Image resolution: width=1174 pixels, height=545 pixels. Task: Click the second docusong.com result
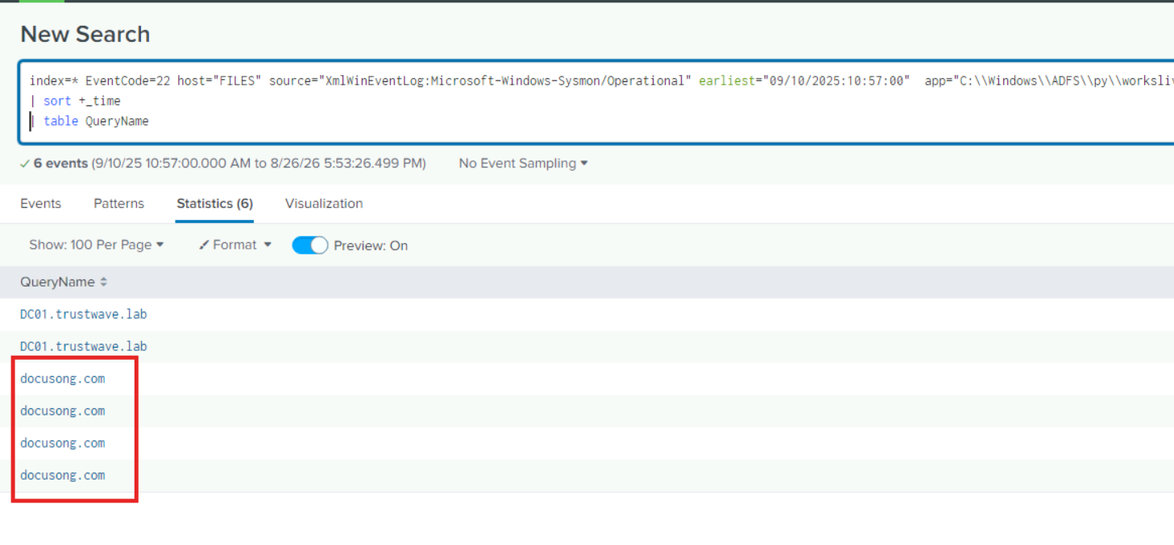click(x=63, y=411)
